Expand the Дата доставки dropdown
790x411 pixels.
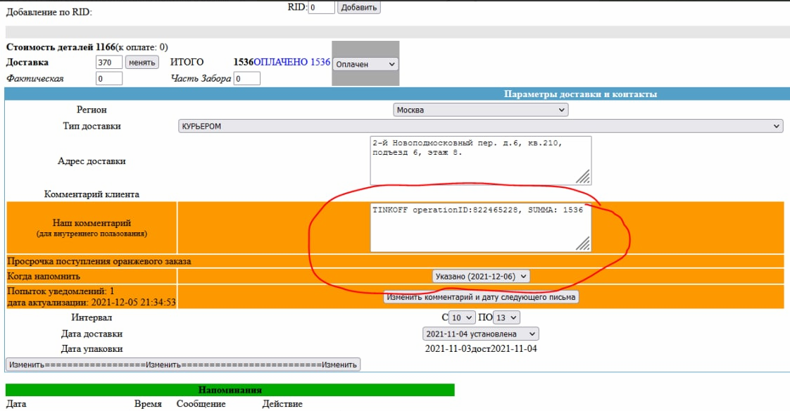point(480,334)
